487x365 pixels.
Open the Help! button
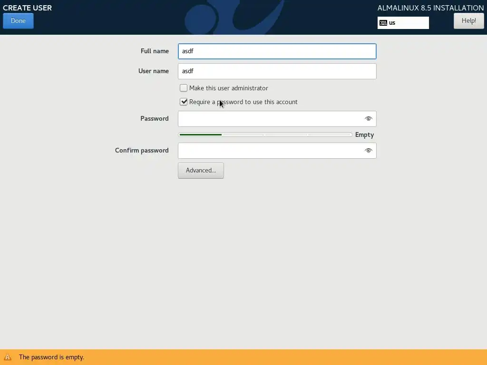(468, 21)
